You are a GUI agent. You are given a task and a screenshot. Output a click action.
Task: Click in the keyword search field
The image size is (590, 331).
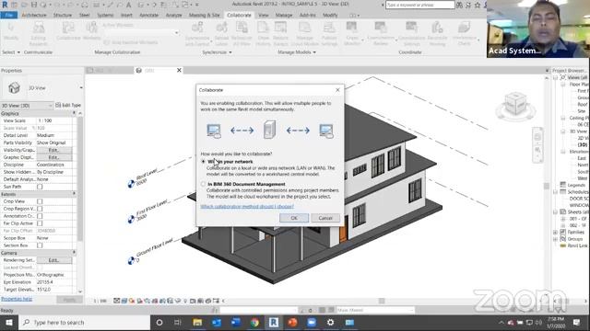pos(420,5)
